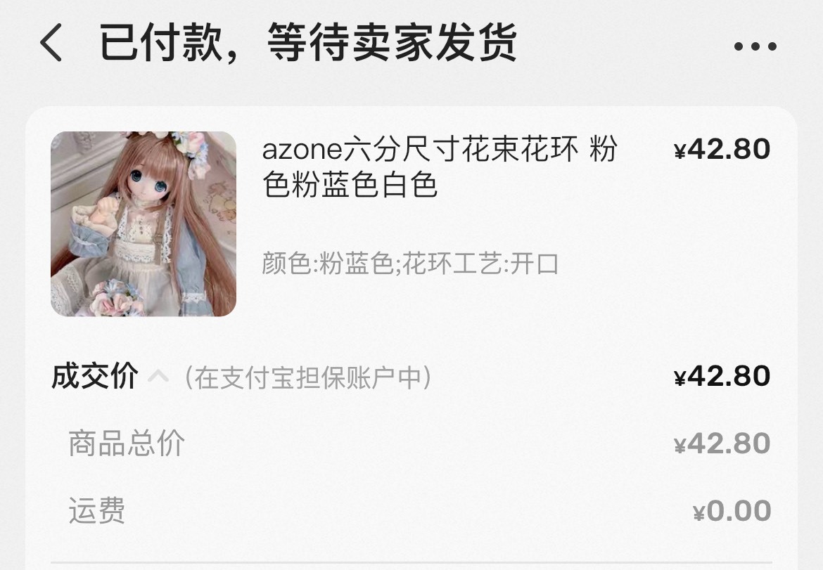
Task: Tap the flower bouquet in the product image
Action: click(115, 298)
